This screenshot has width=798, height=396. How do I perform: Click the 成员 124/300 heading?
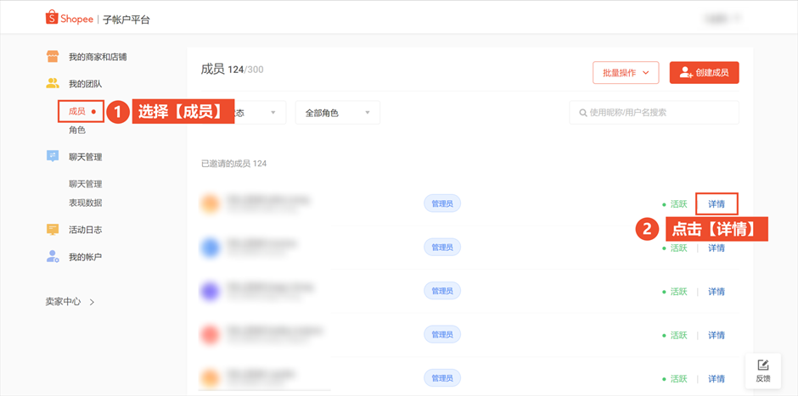click(x=233, y=70)
